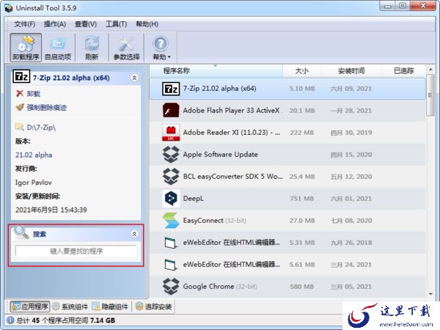Click the list scrollbar up arrow
Image resolution: width=440 pixels, height=330 pixels.
(x=430, y=69)
